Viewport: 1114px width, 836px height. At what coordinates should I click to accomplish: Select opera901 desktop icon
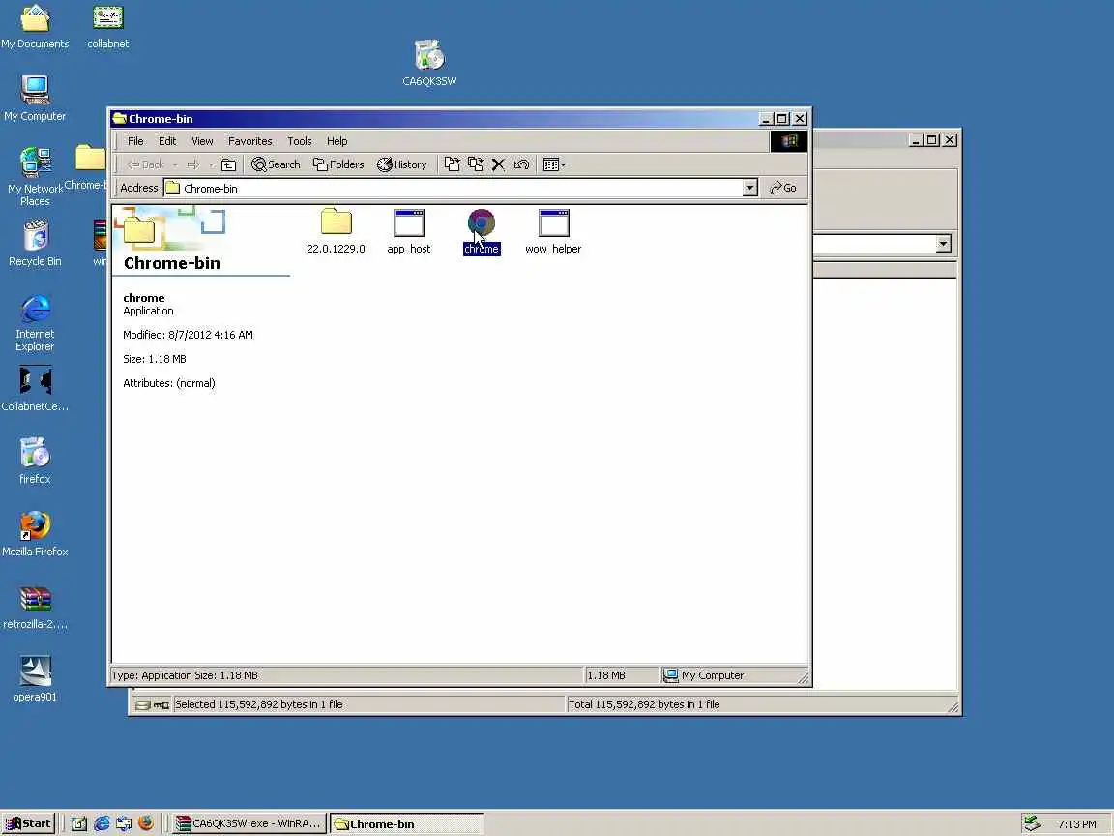[35, 679]
